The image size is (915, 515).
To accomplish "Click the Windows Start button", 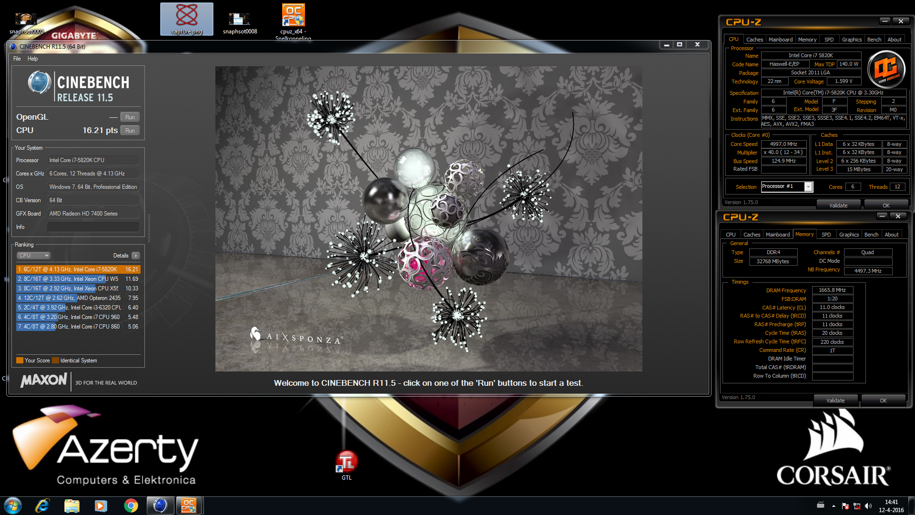I will 13,505.
